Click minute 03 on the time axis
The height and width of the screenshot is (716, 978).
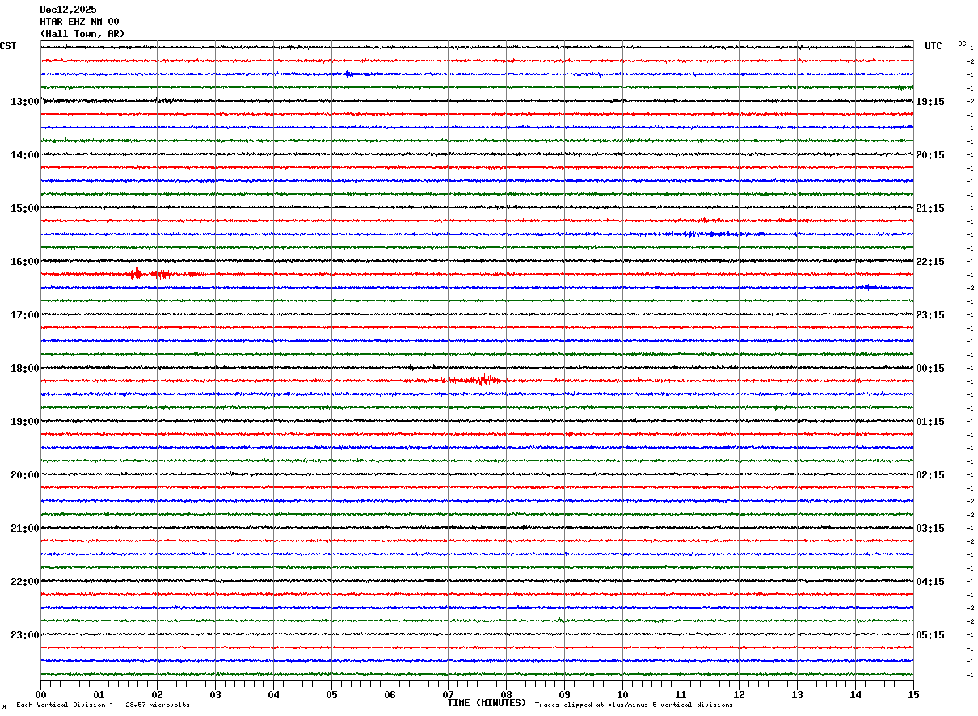click(215, 694)
